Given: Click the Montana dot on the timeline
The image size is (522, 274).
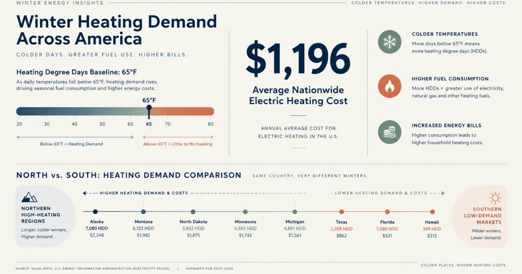Looking at the screenshot, I should 144,212.
